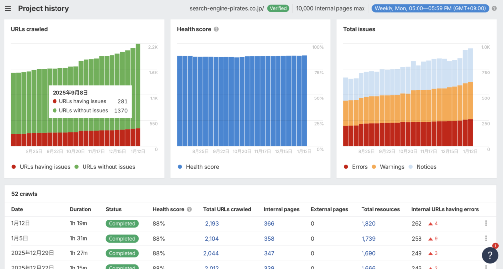Screen dimensions: 503x269
Task: Open the help chat bubble button
Action: (490, 255)
